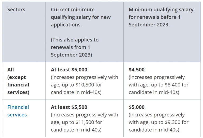Select the 'At least $5,500' amount
203x138 pixels.
click(x=69, y=107)
